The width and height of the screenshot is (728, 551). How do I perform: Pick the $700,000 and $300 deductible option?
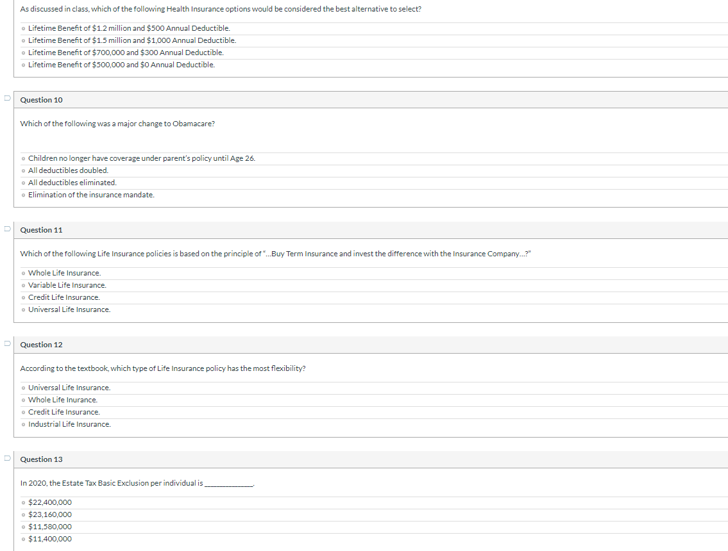(x=22, y=53)
